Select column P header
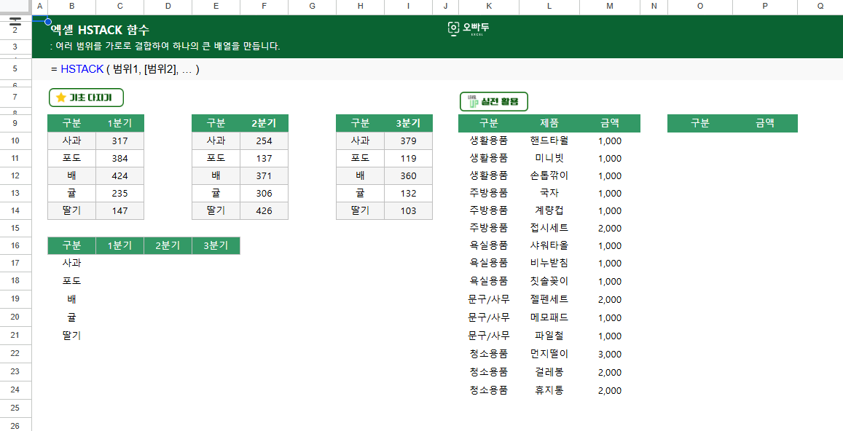The height and width of the screenshot is (431, 843). tap(765, 7)
